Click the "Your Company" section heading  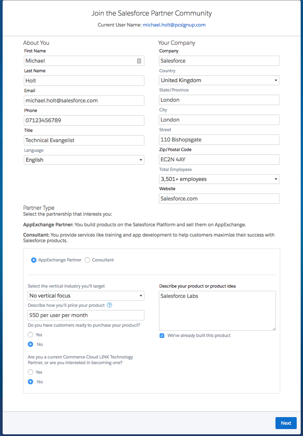pos(176,43)
